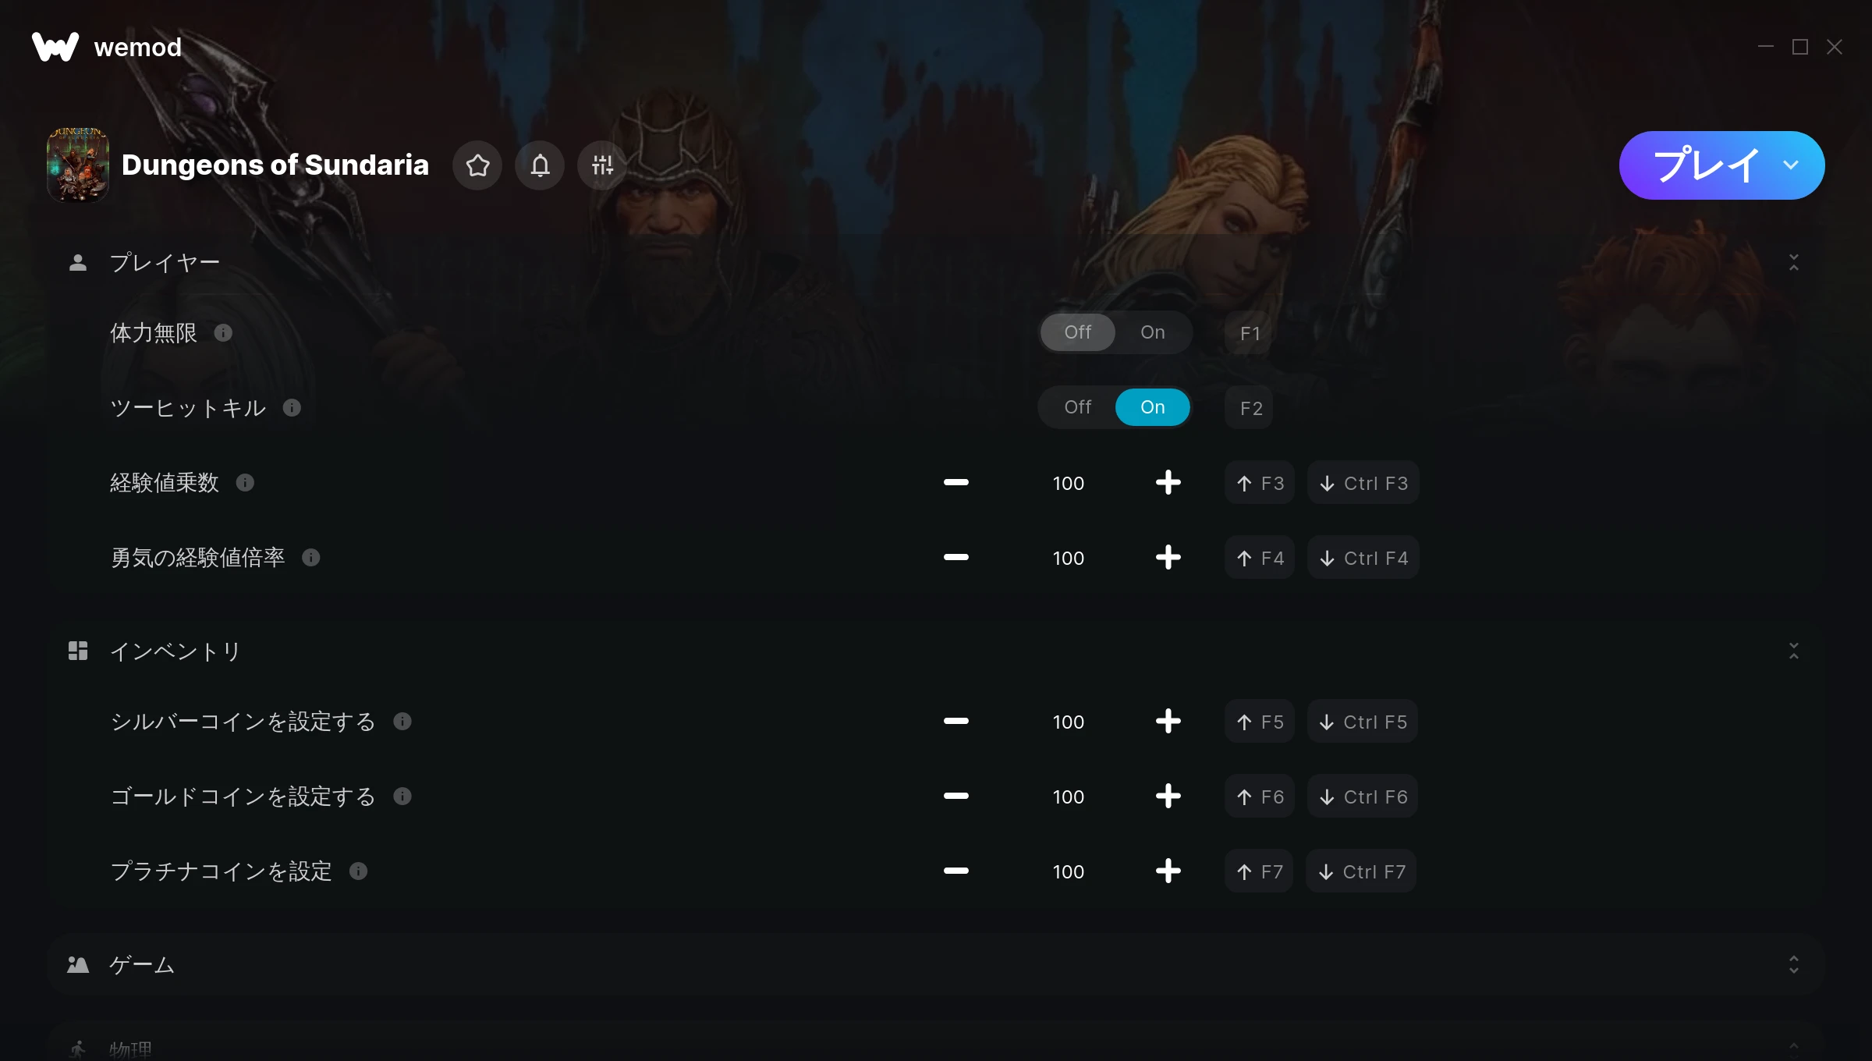Decrease シルバーコイン value with minus button
The height and width of the screenshot is (1061, 1872).
(955, 722)
